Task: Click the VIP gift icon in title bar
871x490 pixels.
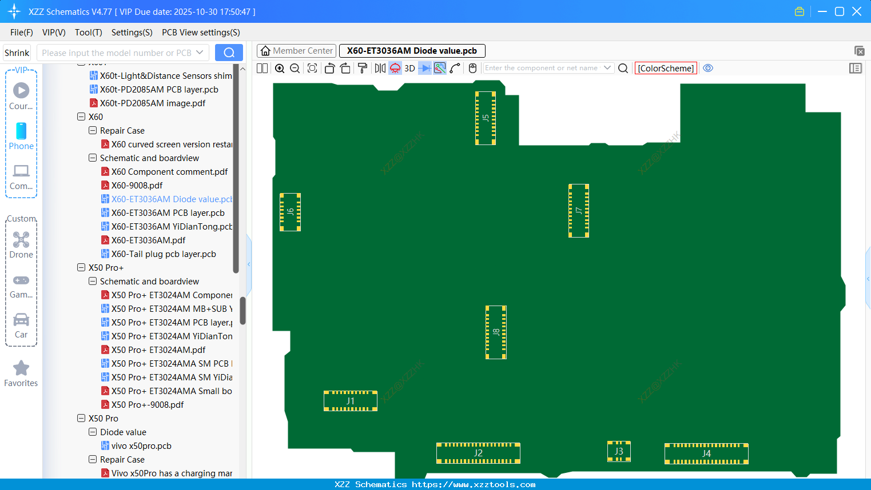Action: [800, 11]
